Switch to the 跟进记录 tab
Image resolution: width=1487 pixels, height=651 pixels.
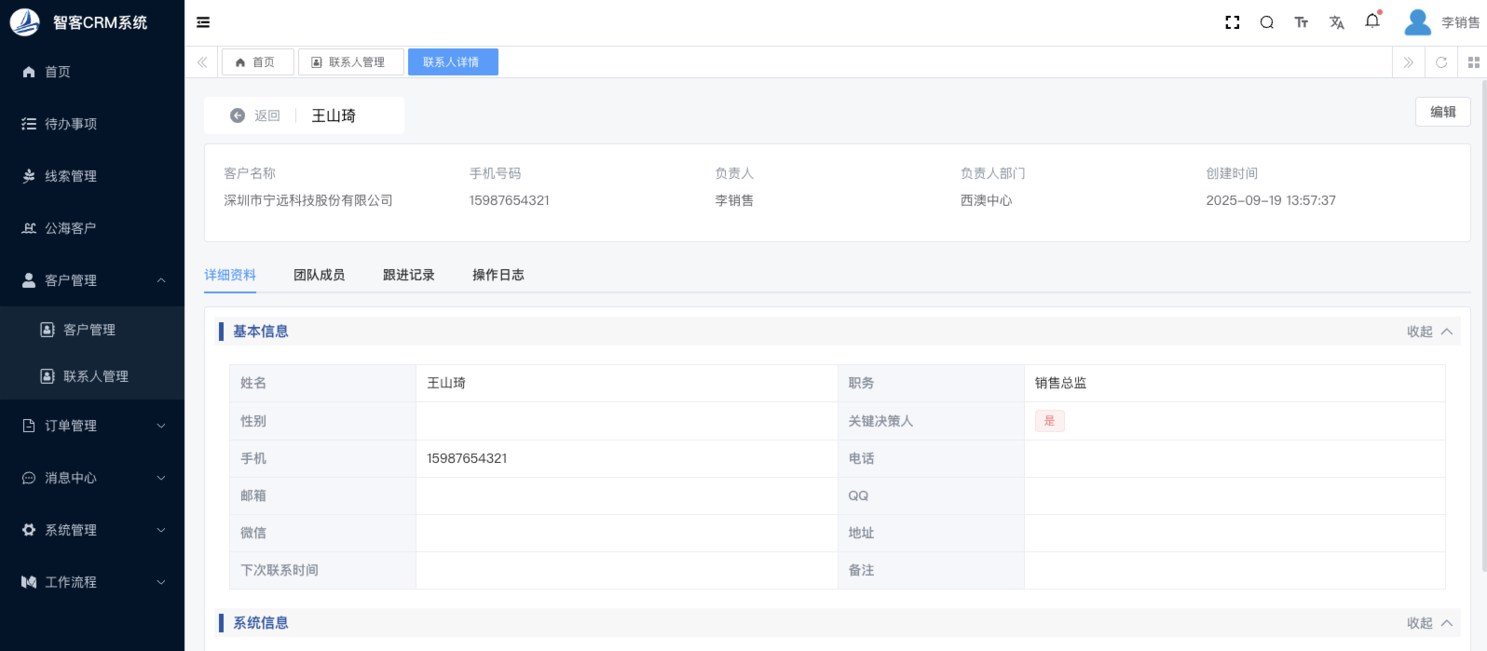[x=408, y=275]
